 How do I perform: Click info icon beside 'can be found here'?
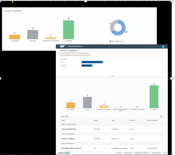click(x=90, y=55)
